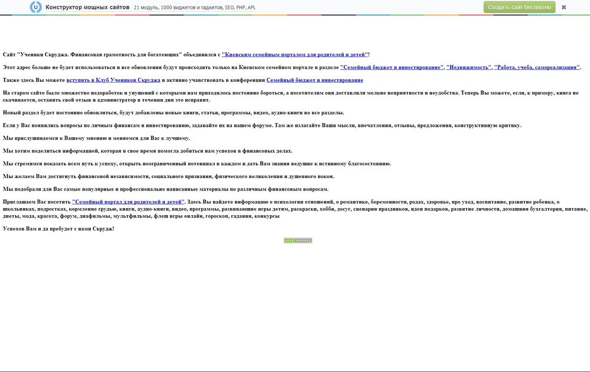Image resolution: width=590 pixels, height=372 pixels.
Task: Click banner text '21 модуль, 1000 виджетов'
Action: tap(195, 8)
